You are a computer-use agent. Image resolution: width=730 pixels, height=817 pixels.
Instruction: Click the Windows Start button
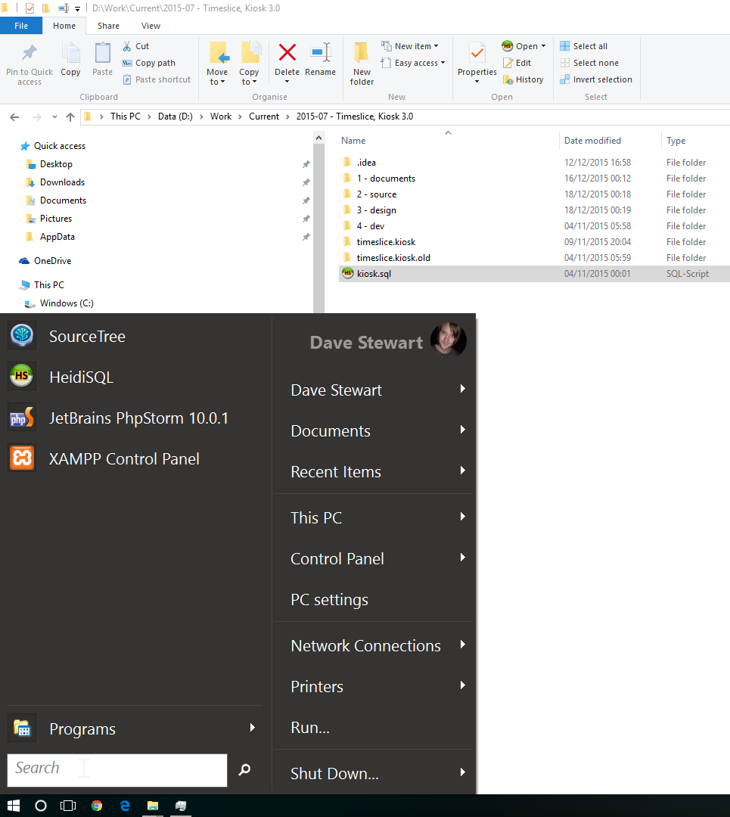point(14,806)
